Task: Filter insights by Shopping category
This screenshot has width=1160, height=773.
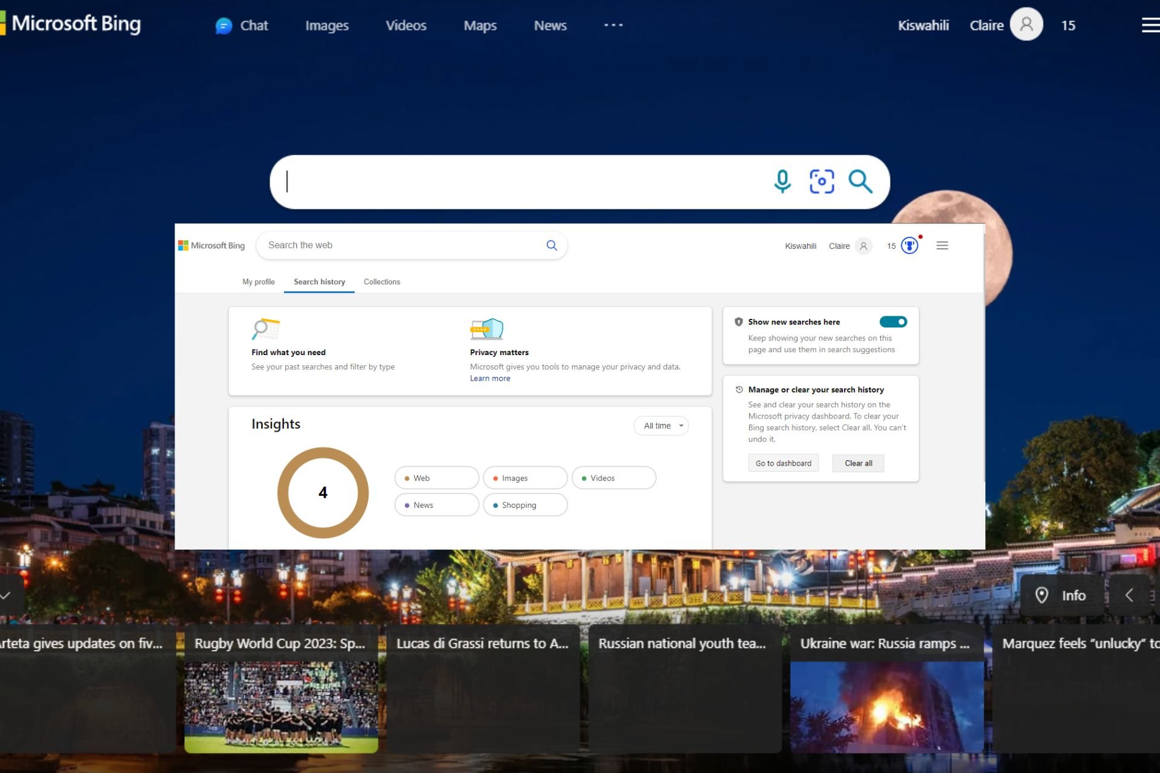Action: pos(524,505)
